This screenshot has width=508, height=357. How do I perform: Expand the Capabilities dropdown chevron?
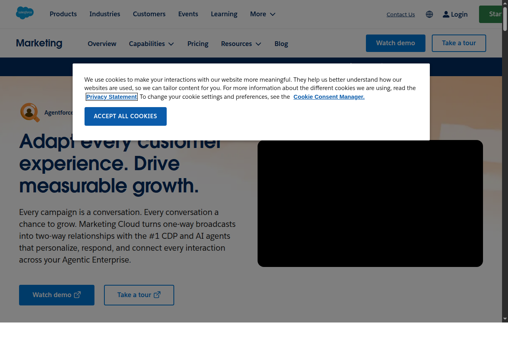coord(171,44)
